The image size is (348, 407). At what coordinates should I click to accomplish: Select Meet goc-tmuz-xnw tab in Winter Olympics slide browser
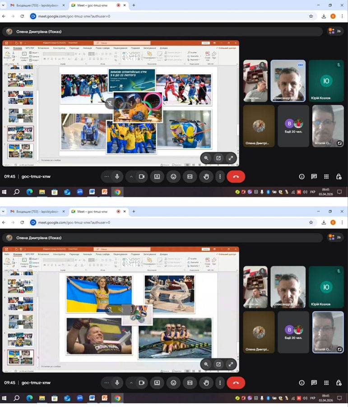pyautogui.click(x=98, y=5)
